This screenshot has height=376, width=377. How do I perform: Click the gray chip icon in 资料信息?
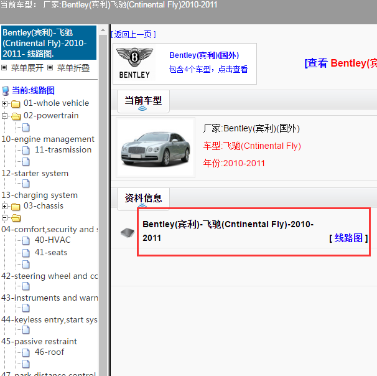[x=128, y=233]
